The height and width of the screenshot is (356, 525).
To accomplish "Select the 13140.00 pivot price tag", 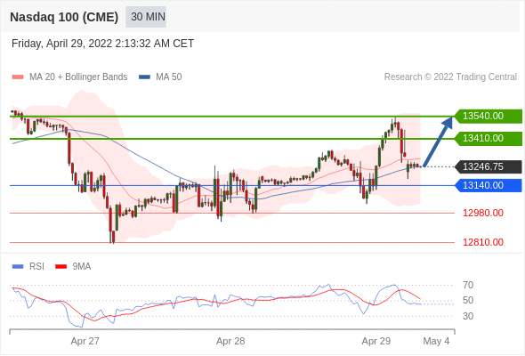I will click(x=488, y=185).
